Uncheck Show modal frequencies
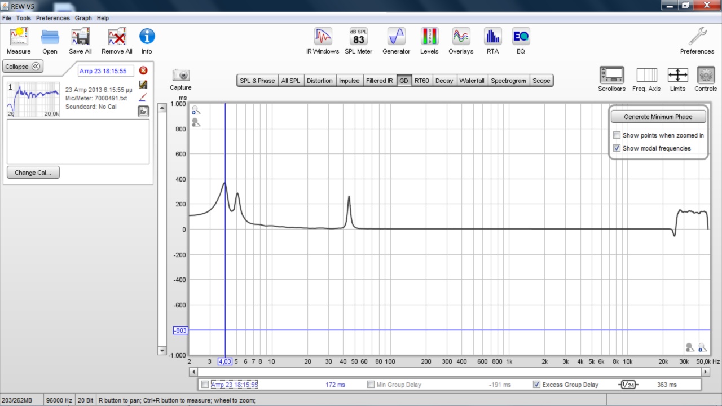The image size is (722, 406). (x=617, y=148)
